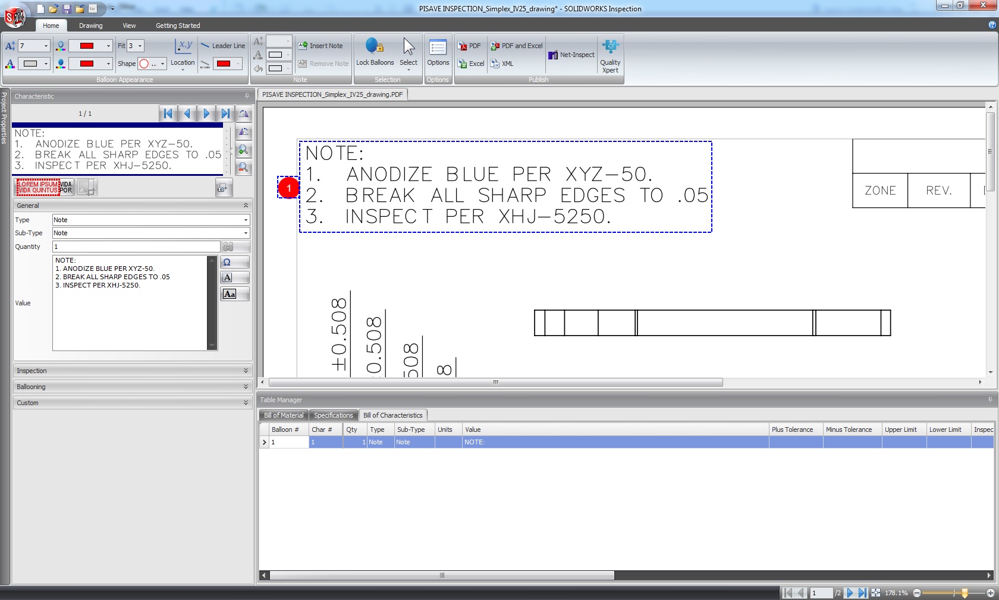Export the report to Excel
The image size is (999, 600).
pos(471,64)
